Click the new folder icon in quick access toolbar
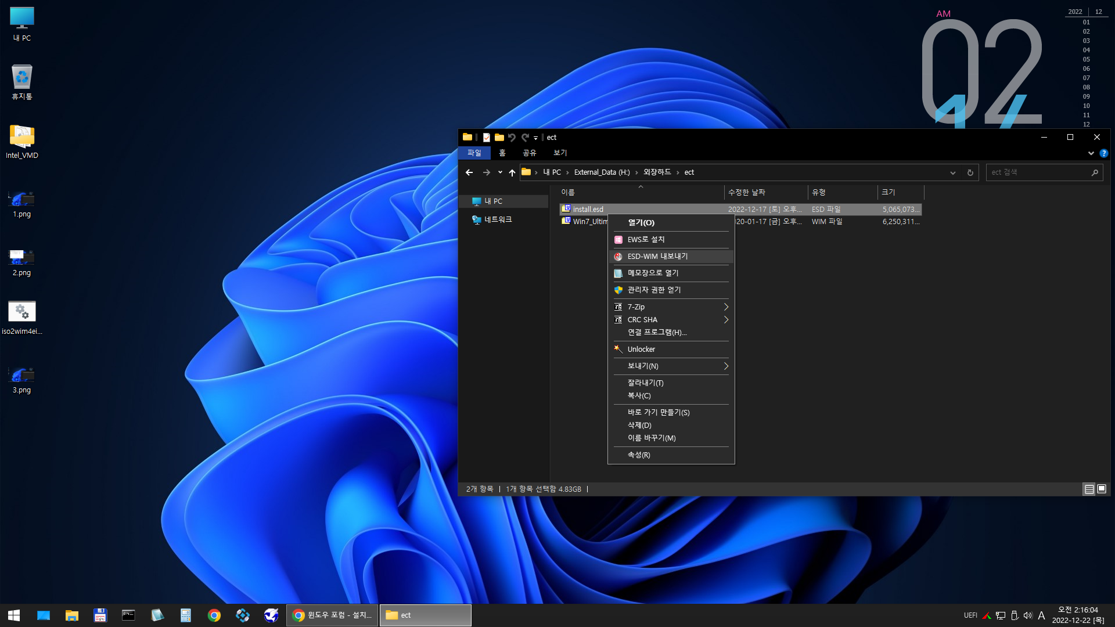 (x=499, y=138)
